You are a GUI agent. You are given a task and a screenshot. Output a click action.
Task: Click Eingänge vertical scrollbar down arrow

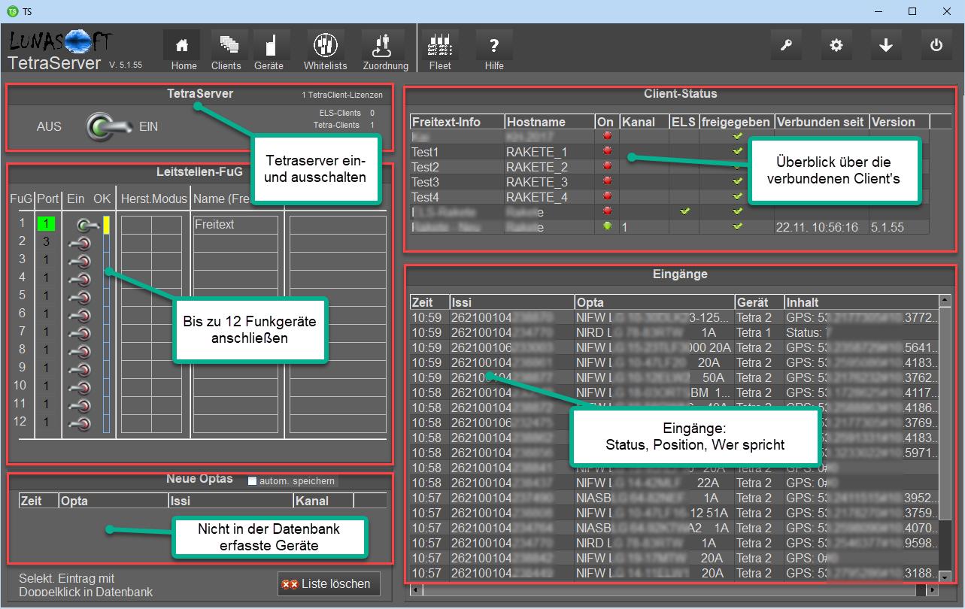(x=946, y=577)
